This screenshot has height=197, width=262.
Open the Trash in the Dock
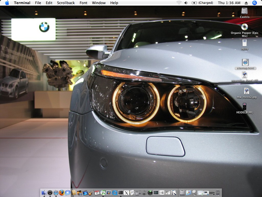218,193
